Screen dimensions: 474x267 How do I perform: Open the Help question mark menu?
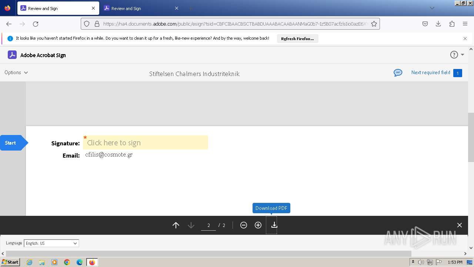pos(454,55)
